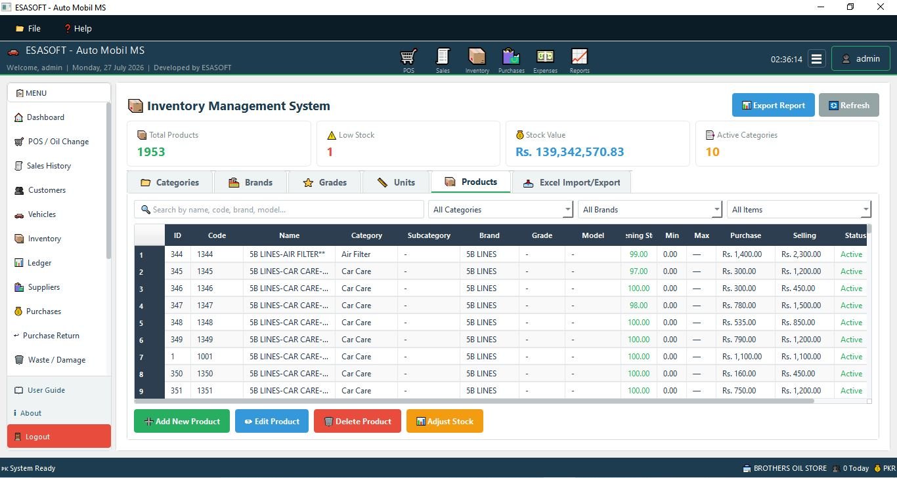Open the Sales receipt icon
This screenshot has height=478, width=897.
pyautogui.click(x=443, y=60)
